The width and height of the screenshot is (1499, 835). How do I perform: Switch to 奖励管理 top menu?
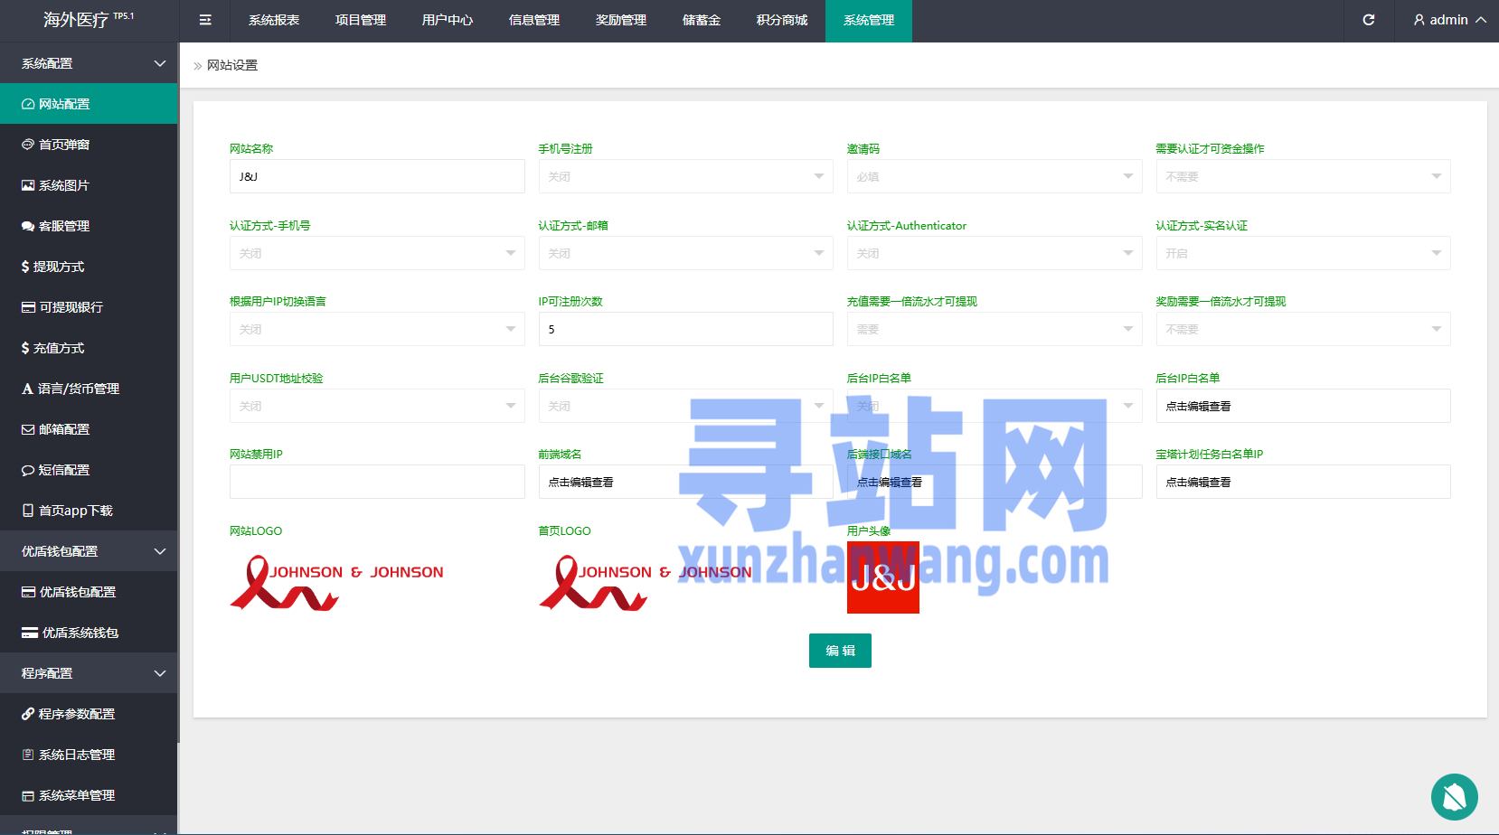[x=621, y=20]
